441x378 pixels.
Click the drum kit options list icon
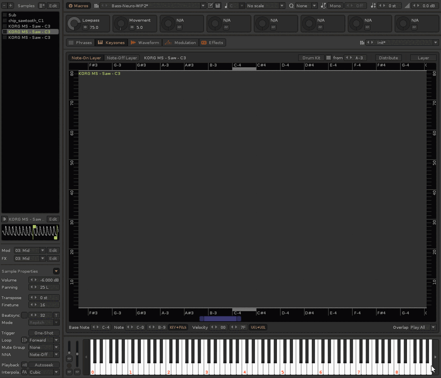coord(328,58)
